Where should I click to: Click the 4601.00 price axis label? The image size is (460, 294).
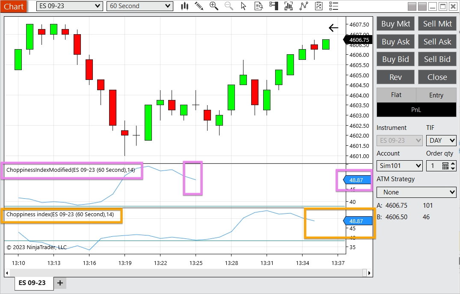click(359, 156)
